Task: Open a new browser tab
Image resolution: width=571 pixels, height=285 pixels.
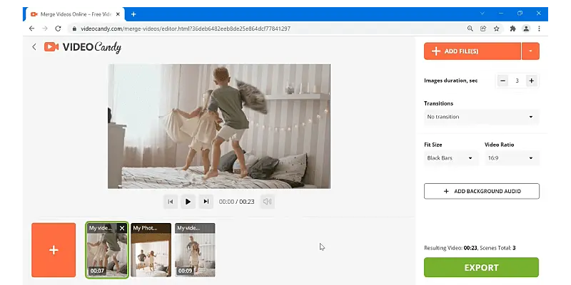Action: [133, 14]
